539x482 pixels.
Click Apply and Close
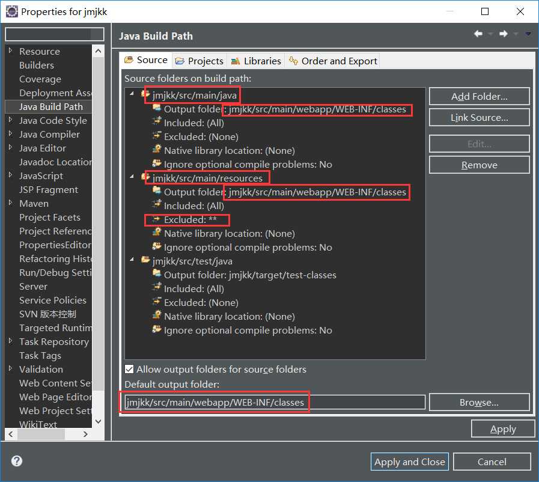point(409,462)
